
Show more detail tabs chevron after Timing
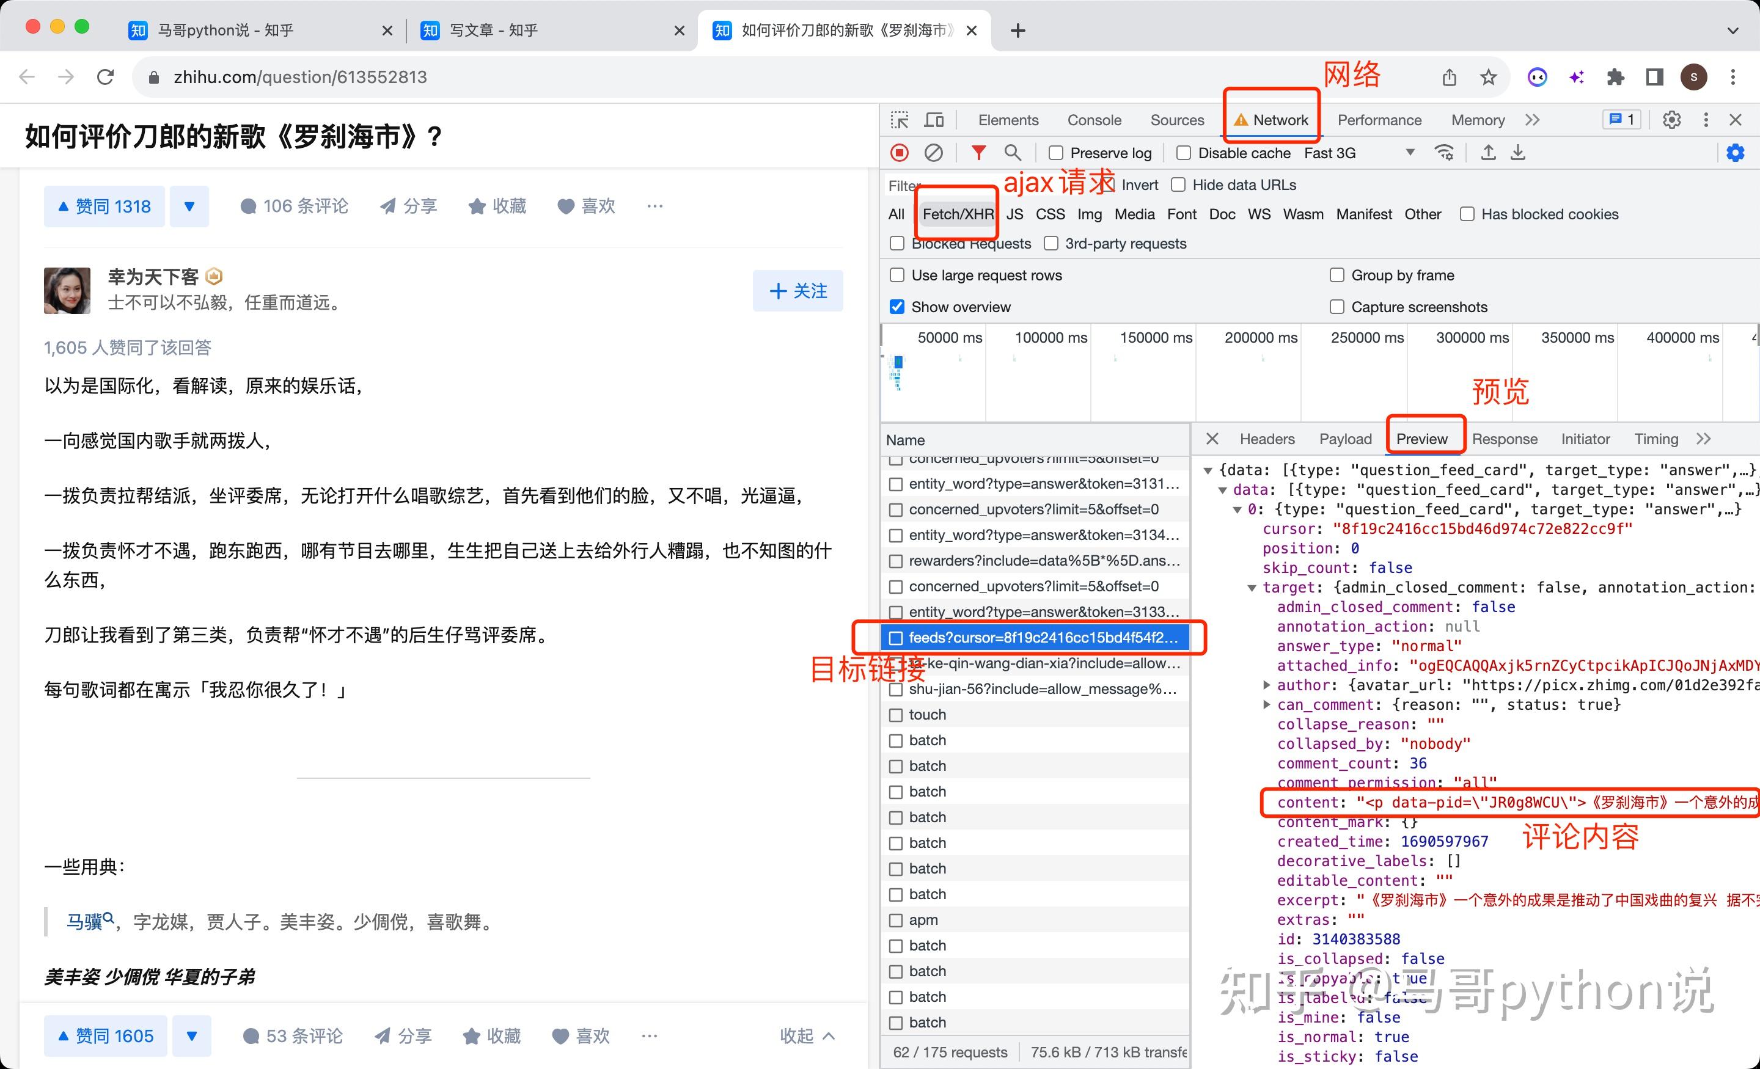click(1704, 439)
